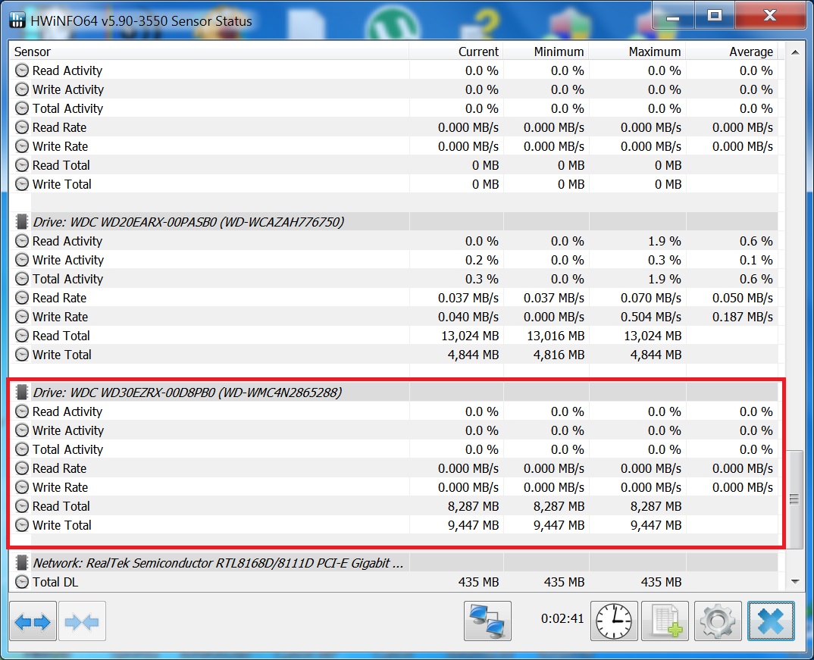Click the vertical scrollbar thumb
The width and height of the screenshot is (814, 660).
[795, 499]
